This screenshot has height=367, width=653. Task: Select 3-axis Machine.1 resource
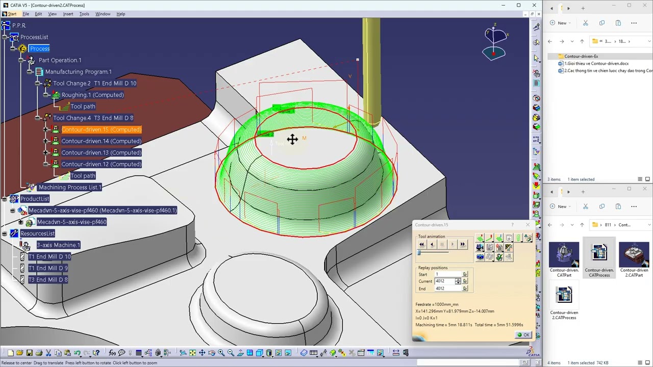coord(58,245)
